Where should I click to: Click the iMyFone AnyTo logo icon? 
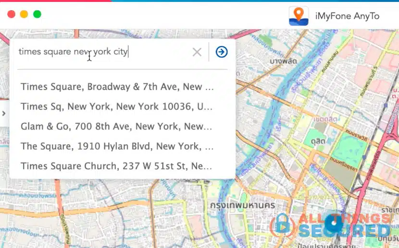point(299,16)
